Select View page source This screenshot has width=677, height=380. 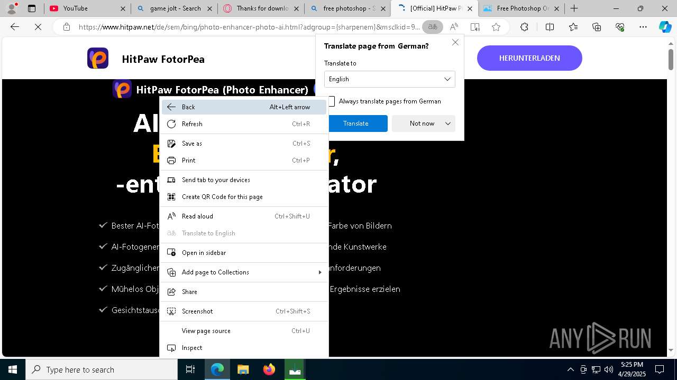pos(244,331)
